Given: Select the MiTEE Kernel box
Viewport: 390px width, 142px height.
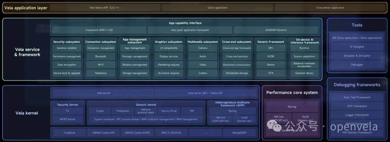Looking at the screenshot, I should click(68, 119).
